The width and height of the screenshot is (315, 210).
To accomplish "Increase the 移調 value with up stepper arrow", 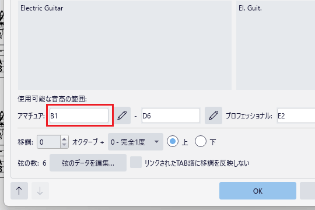I will pos(64,139).
